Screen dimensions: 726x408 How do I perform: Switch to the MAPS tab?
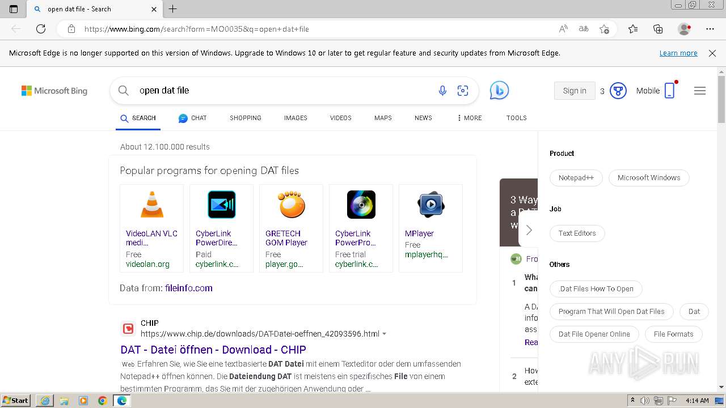[x=383, y=118]
